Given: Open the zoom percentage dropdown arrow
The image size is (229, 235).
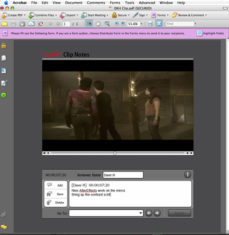Looking at the screenshot, I should pos(141,23).
